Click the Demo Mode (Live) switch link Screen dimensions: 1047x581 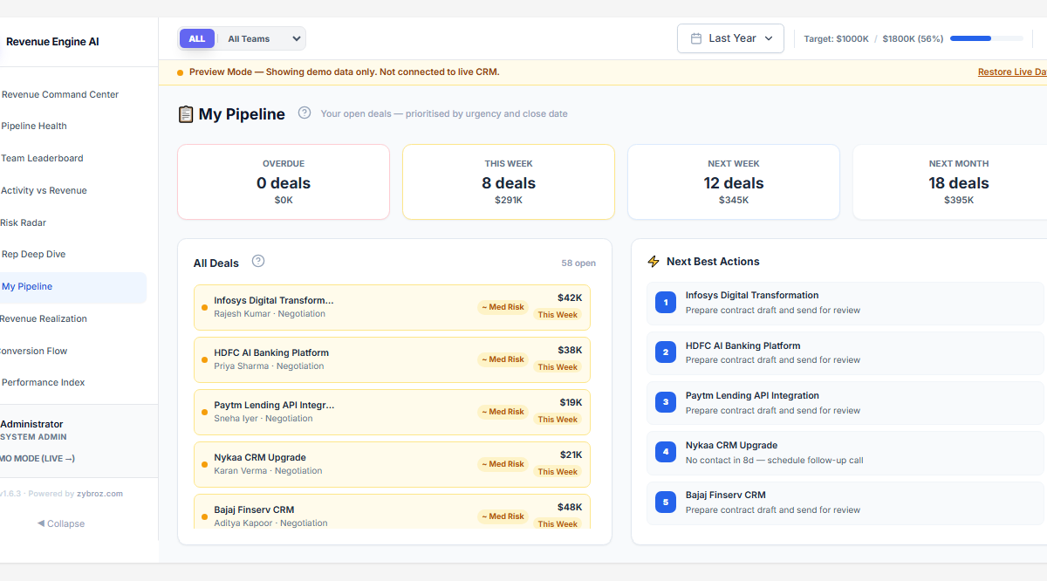[38, 458]
